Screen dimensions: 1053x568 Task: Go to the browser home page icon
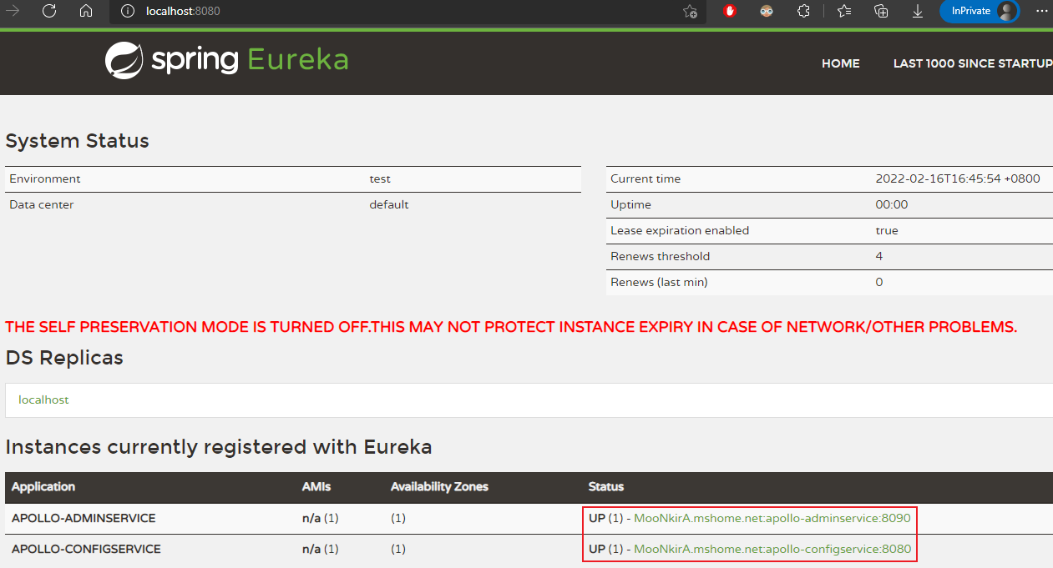(86, 11)
